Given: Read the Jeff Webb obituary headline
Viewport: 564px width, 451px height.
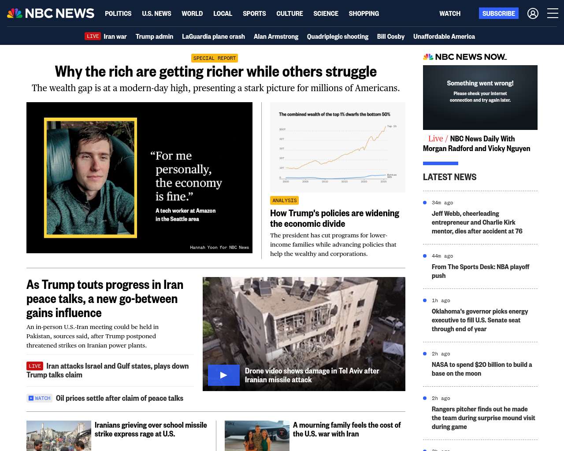Looking at the screenshot, I should click(x=477, y=222).
